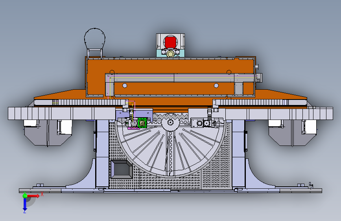This screenshot has width=341, height=221.
Task: Select the large semicircular spoked wheel
Action: click(171, 148)
